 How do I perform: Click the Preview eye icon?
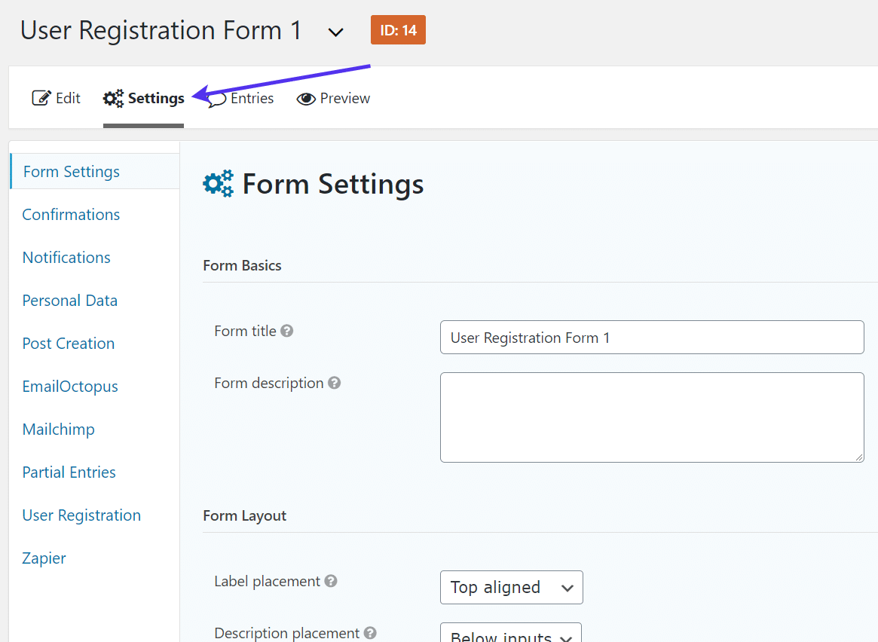tap(305, 99)
